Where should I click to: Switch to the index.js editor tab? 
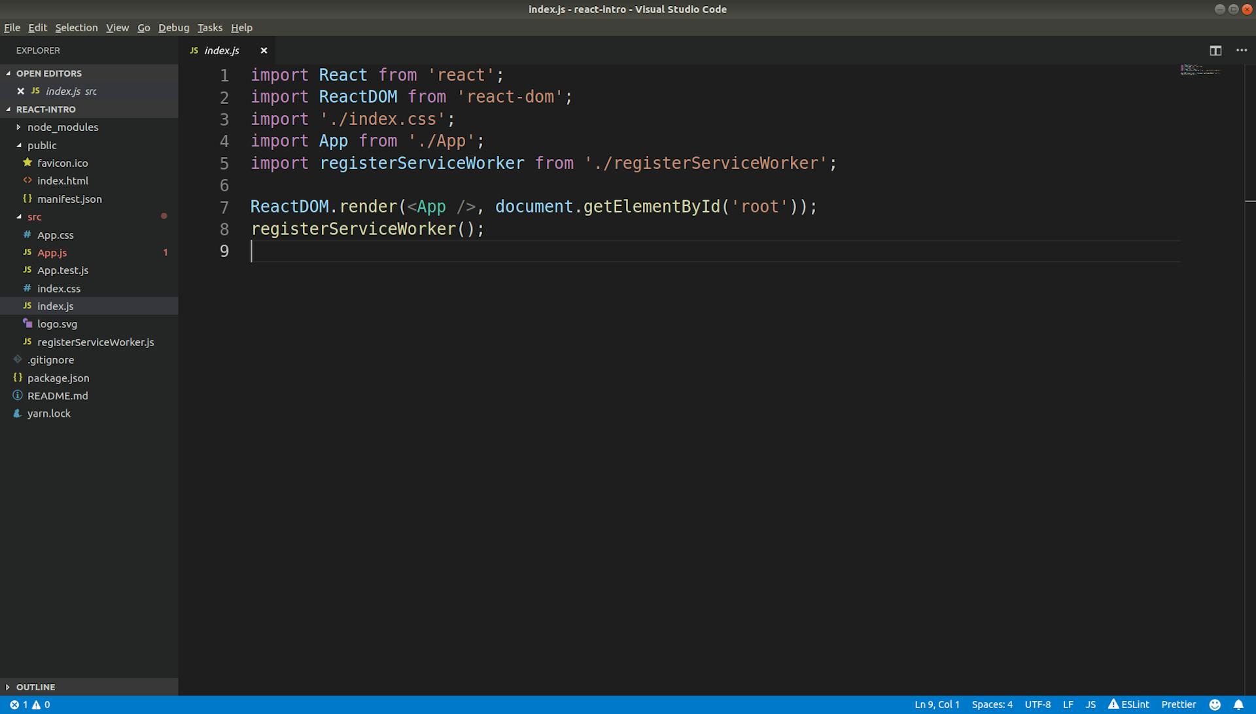pyautogui.click(x=221, y=50)
